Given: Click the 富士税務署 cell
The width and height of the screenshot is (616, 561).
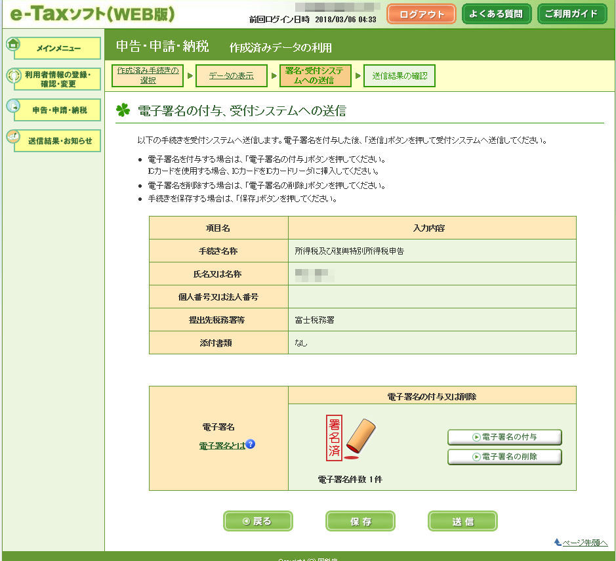Looking at the screenshot, I should (x=432, y=320).
